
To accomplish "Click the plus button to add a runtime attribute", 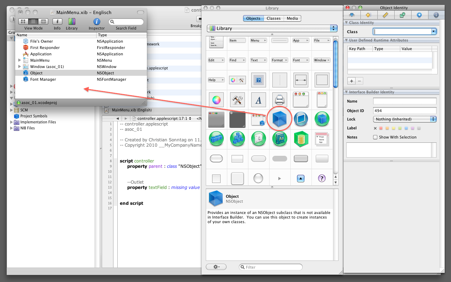I will click(x=351, y=81).
